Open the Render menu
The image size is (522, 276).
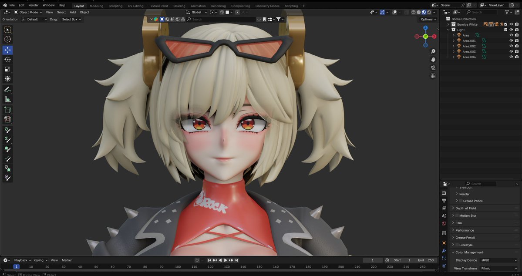click(33, 5)
